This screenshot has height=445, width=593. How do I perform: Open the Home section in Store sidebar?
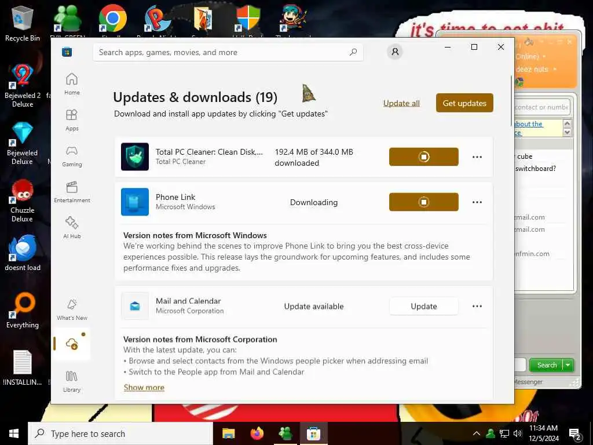point(72,84)
